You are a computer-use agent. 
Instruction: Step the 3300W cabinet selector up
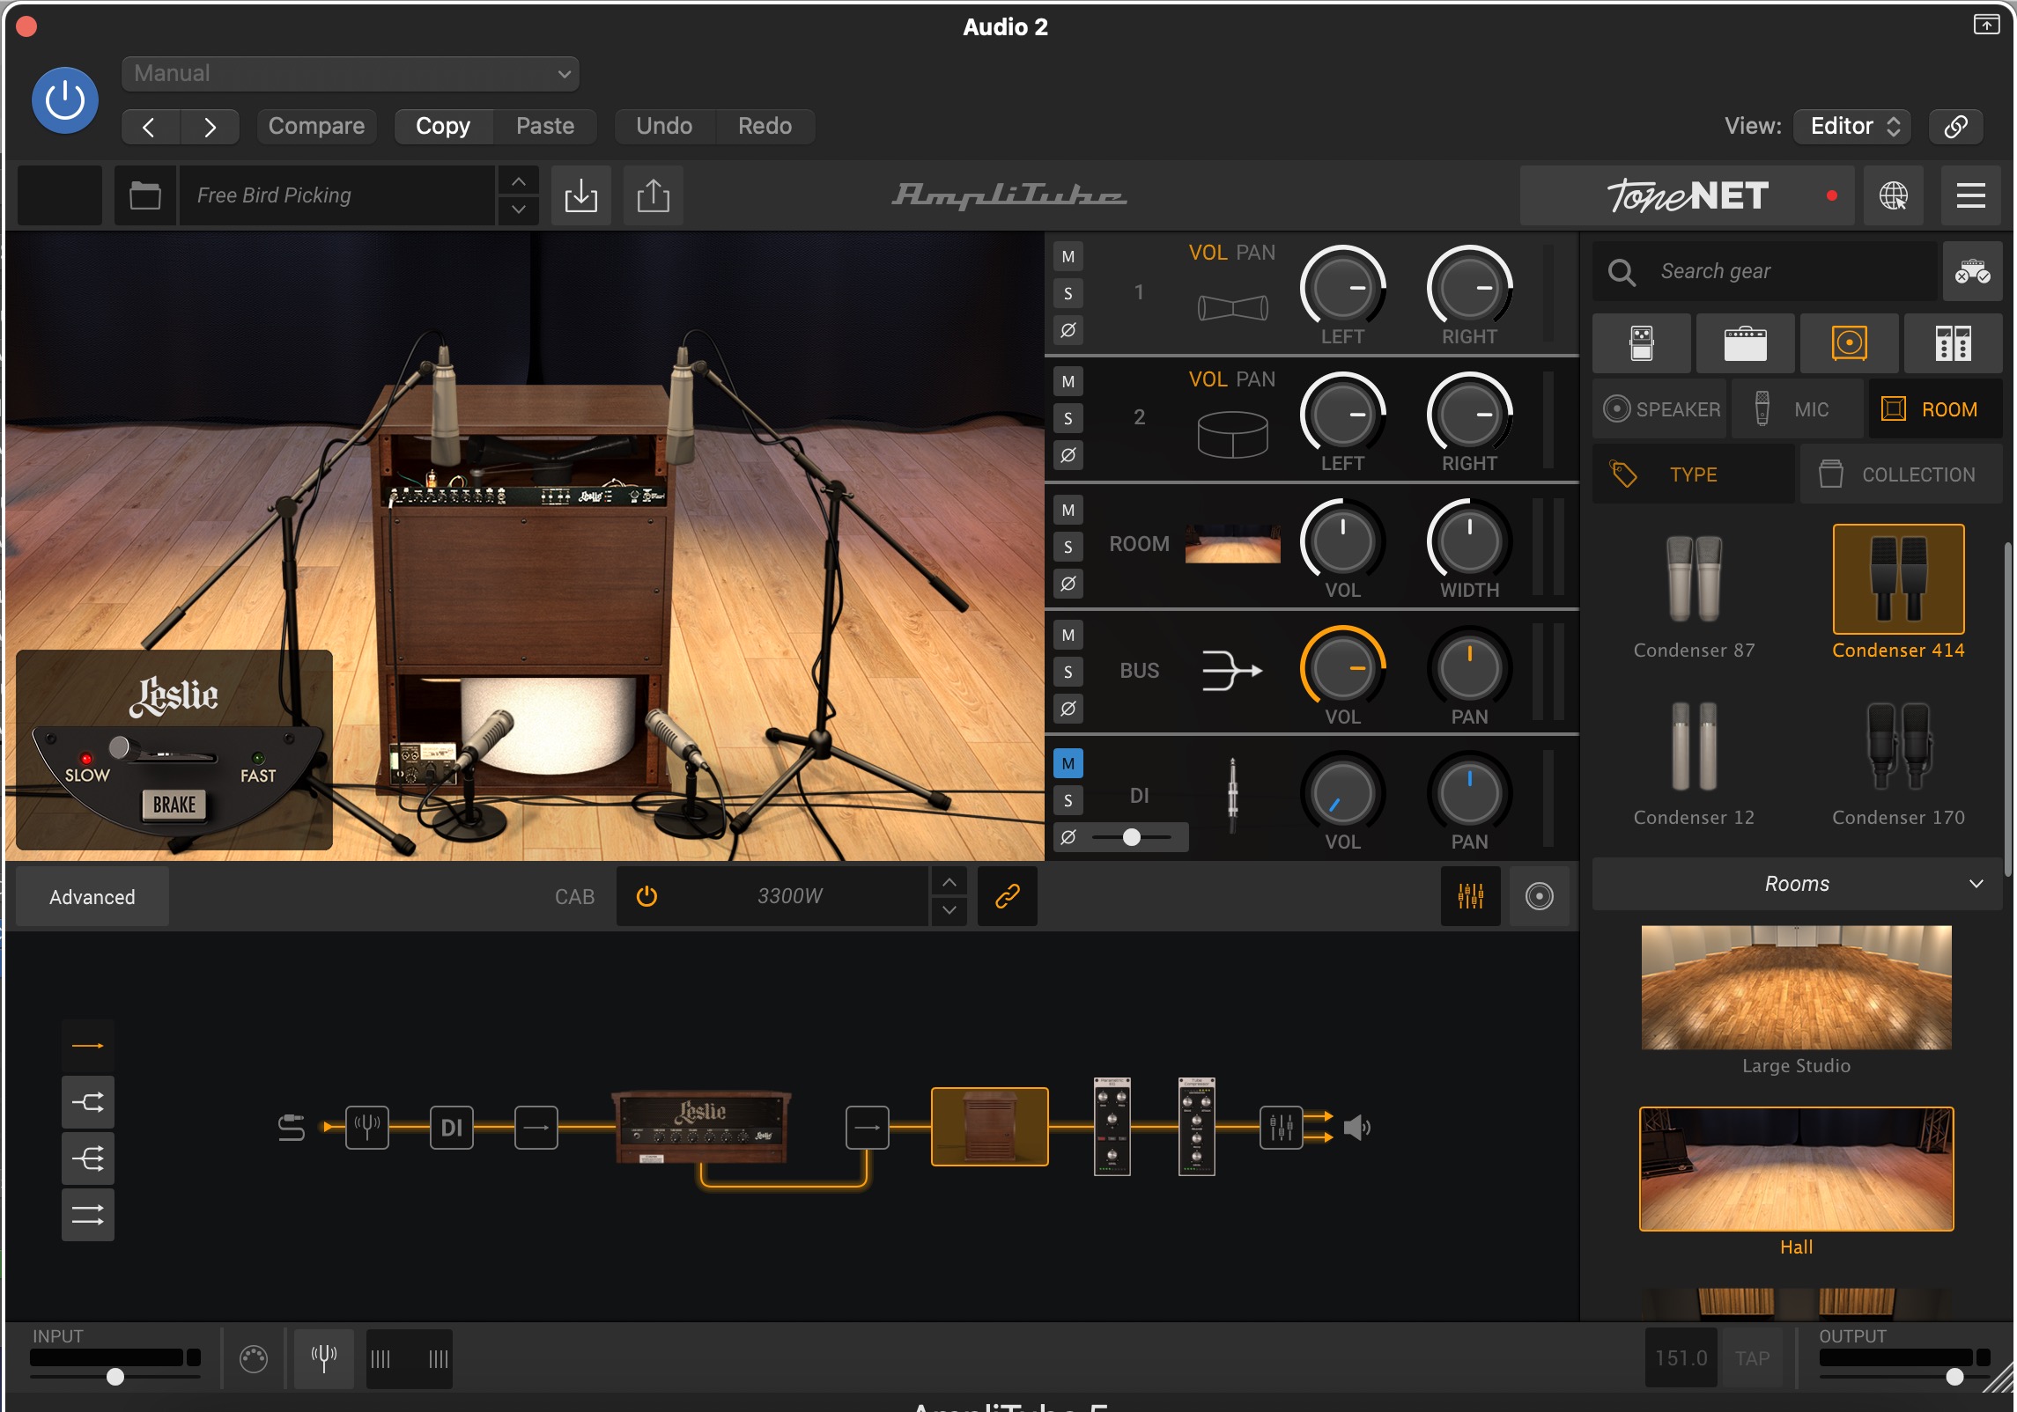point(949,882)
